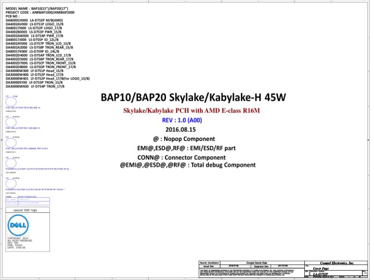Click the 'PCB NO :' label
The width and height of the screenshot is (374, 280).
pos(13,16)
